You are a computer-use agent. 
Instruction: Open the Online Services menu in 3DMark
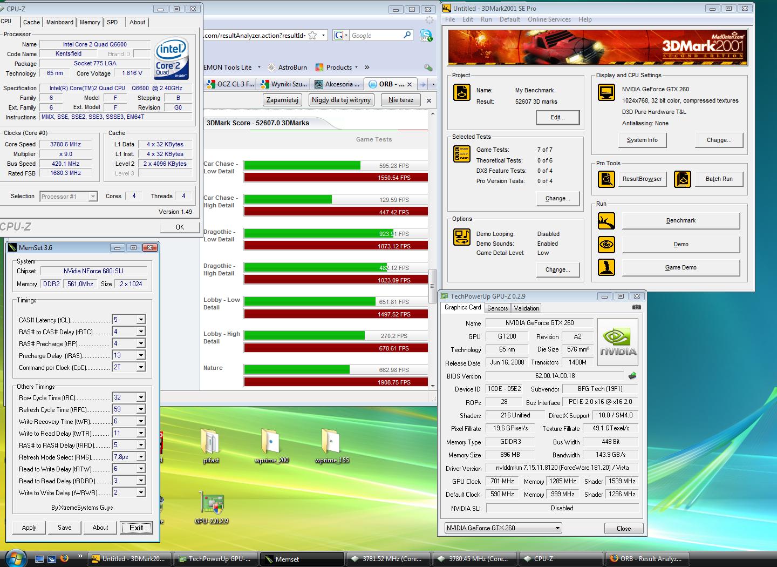click(x=549, y=19)
